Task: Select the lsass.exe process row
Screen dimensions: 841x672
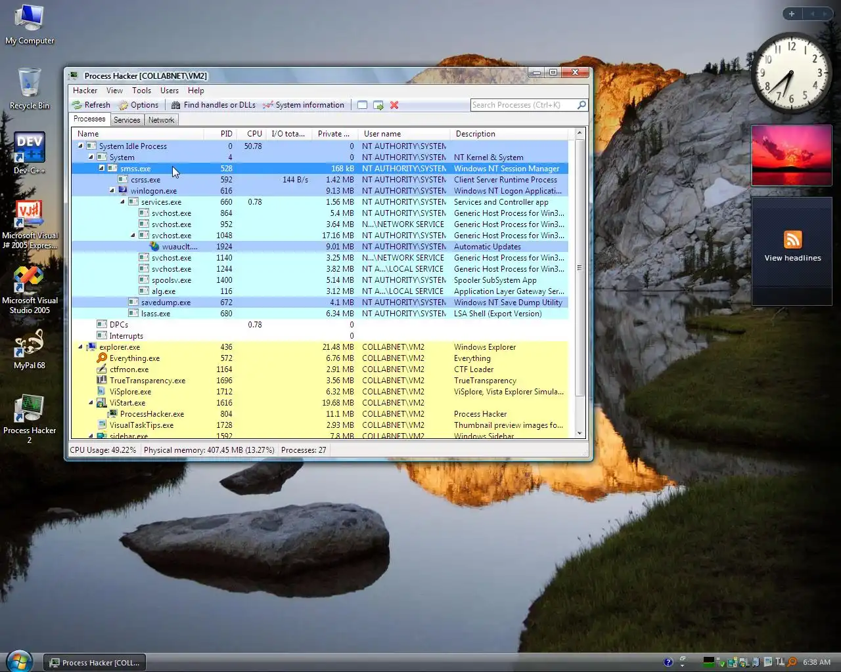Action: point(320,314)
